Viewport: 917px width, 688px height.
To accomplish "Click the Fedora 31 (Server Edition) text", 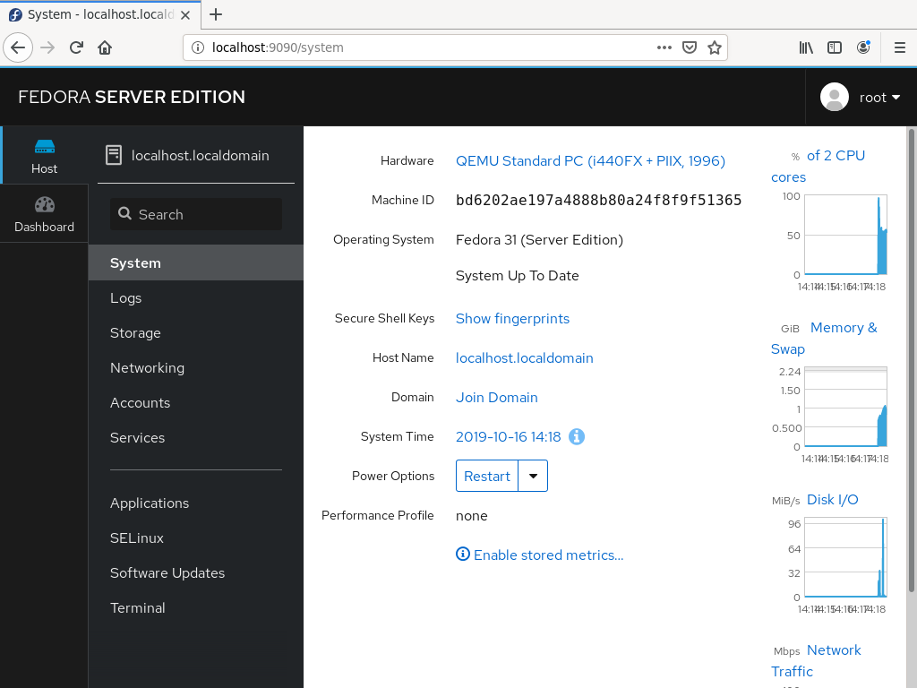I will coord(539,240).
